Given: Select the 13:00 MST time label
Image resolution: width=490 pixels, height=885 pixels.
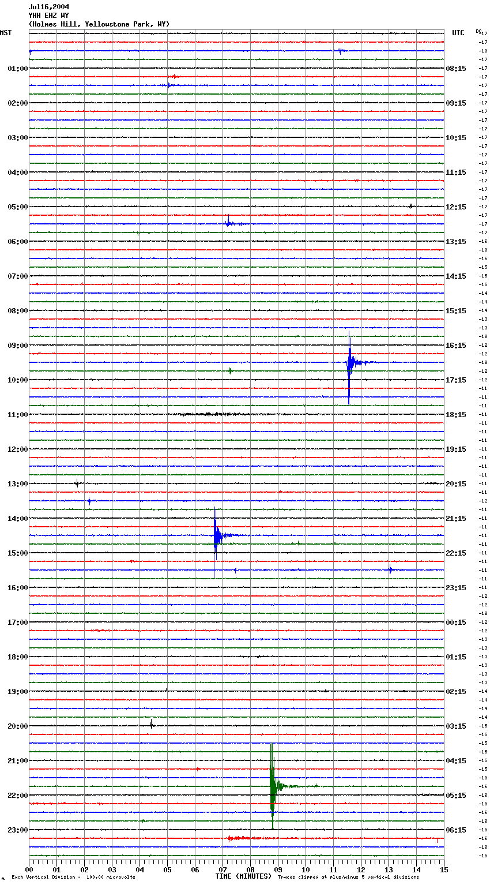Looking at the screenshot, I should pos(18,484).
